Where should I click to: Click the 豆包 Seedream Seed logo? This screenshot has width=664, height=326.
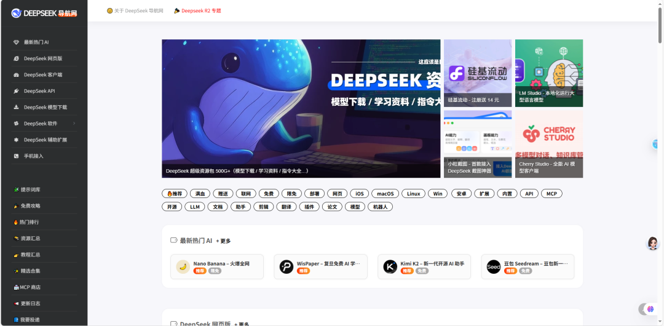click(x=493, y=267)
